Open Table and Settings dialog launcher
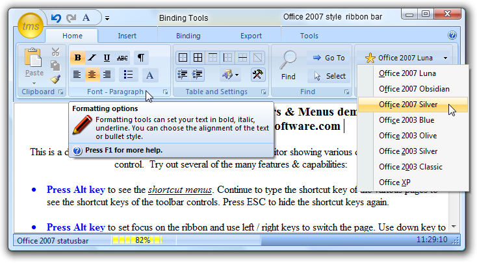The width and height of the screenshot is (477, 263). (263, 92)
